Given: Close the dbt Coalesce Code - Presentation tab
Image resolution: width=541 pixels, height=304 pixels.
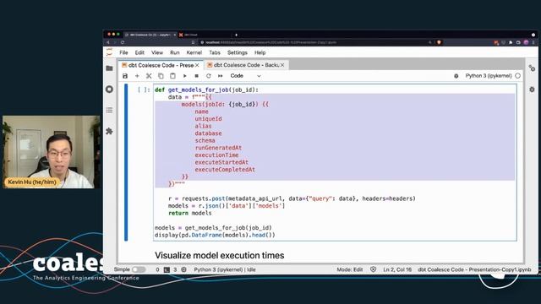Looking at the screenshot, I should pos(197,65).
